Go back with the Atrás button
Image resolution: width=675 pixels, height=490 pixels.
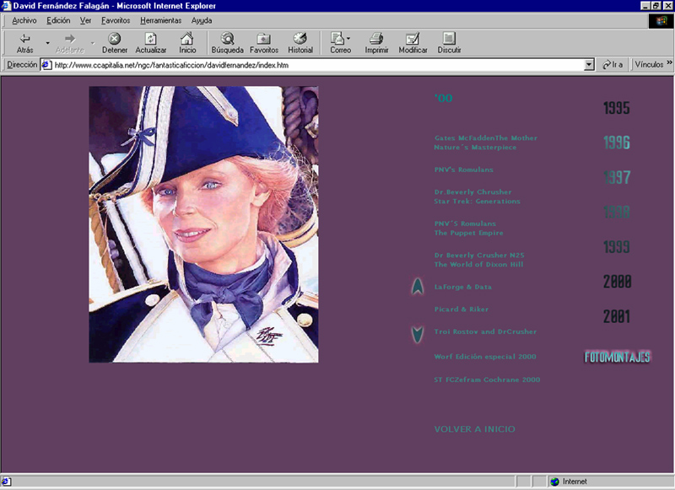click(x=25, y=44)
